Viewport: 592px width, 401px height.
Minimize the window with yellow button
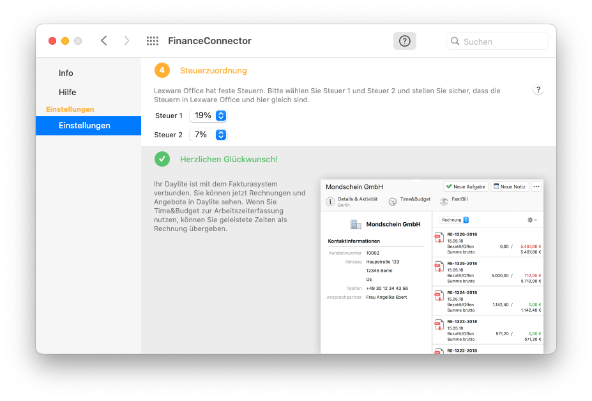65,41
